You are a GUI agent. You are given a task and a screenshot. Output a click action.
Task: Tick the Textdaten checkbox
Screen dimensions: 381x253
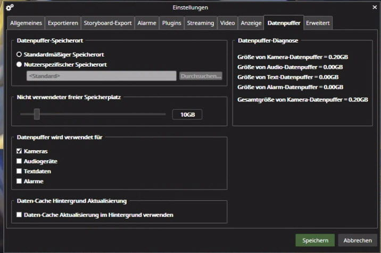coord(20,172)
